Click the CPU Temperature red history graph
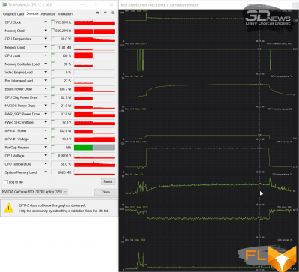Screen dimensions: 299x272 [x=94, y=164]
